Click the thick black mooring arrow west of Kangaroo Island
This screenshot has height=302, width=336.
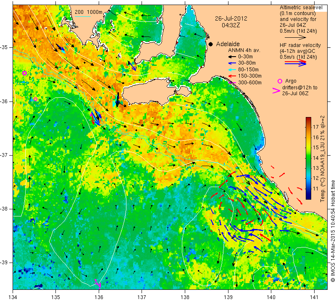coord(118,100)
